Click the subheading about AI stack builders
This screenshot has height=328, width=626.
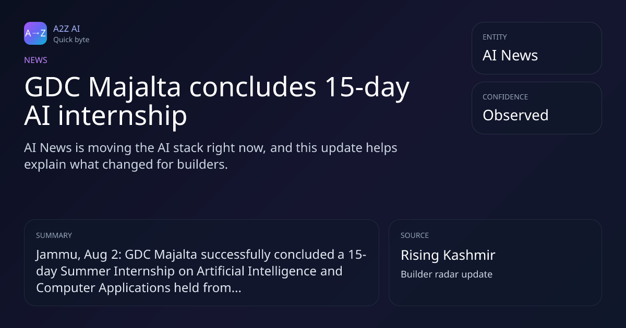coord(211,156)
